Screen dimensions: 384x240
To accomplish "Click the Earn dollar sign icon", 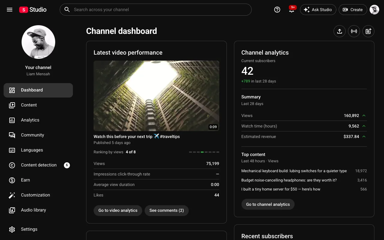I will coord(12,180).
